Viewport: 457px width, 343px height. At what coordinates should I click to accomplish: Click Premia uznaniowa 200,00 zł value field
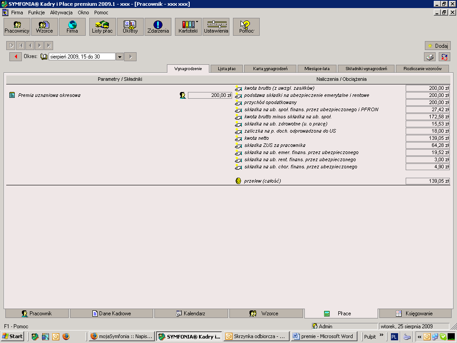(x=210, y=96)
